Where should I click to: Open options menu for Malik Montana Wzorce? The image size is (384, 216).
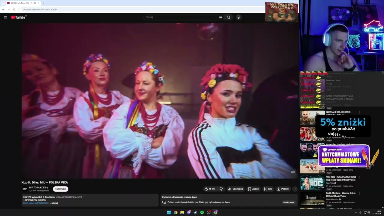pos(359,193)
